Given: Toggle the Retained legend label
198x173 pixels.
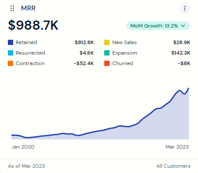Looking at the screenshot, I should click(x=26, y=42).
